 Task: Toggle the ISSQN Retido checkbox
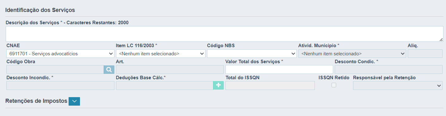(334, 85)
